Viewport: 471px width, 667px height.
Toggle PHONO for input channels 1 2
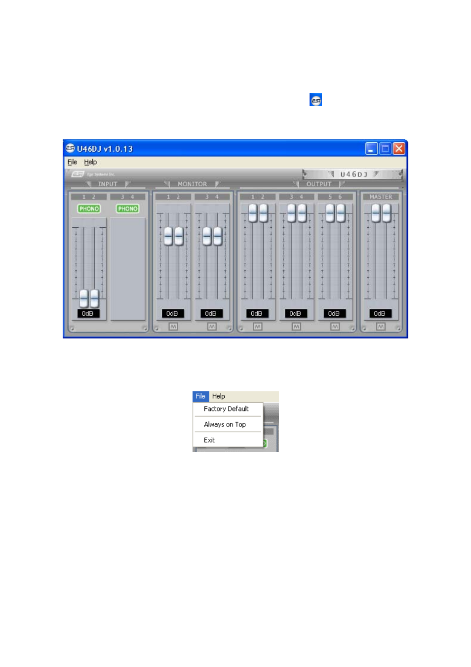[x=89, y=208]
